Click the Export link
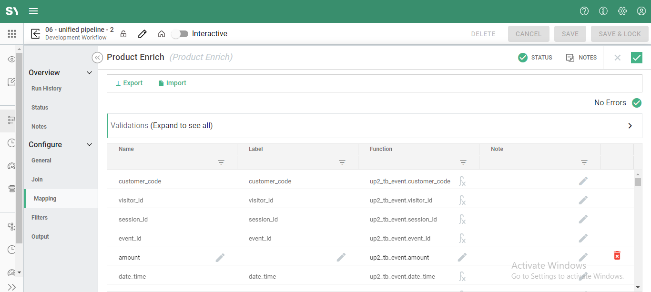 pyautogui.click(x=129, y=83)
